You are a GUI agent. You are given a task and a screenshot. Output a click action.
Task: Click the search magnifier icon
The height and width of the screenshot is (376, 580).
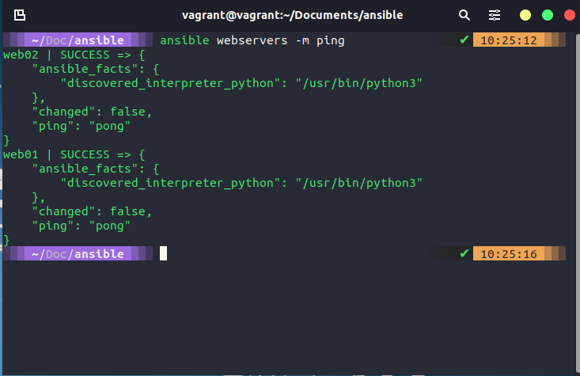coord(464,15)
